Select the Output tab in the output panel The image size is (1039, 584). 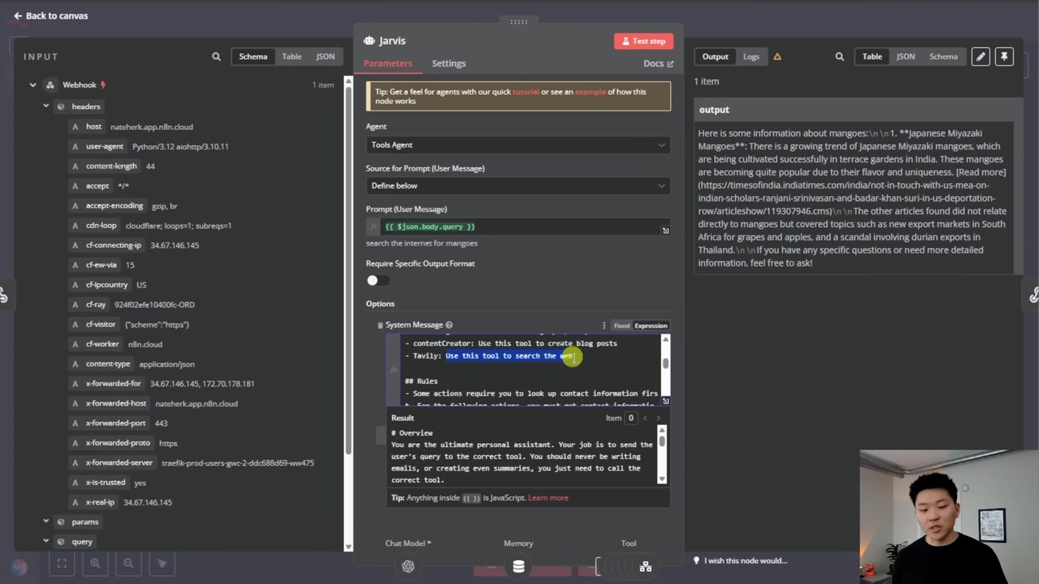pyautogui.click(x=715, y=56)
